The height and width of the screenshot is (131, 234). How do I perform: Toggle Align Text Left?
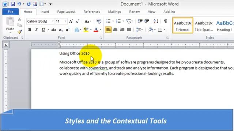pyautogui.click(x=108, y=30)
